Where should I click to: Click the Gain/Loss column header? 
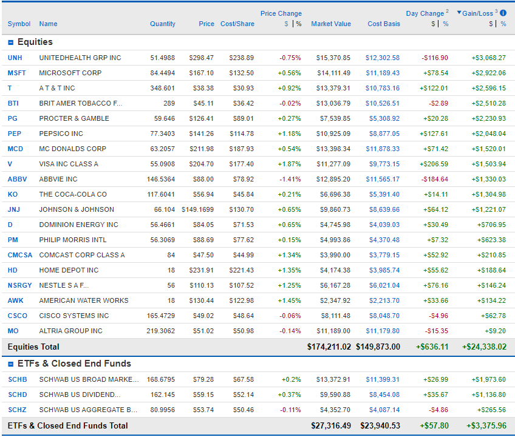click(x=477, y=13)
